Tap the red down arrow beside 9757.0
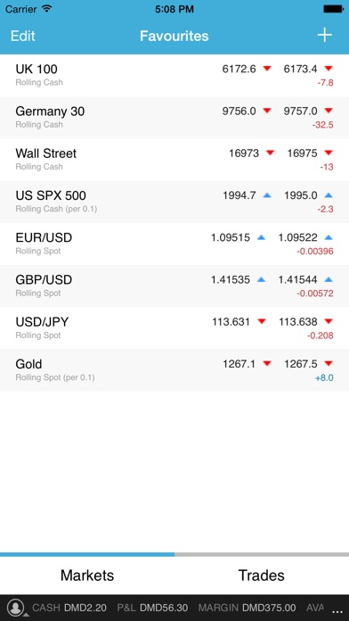Image resolution: width=349 pixels, height=621 pixels. 329,111
